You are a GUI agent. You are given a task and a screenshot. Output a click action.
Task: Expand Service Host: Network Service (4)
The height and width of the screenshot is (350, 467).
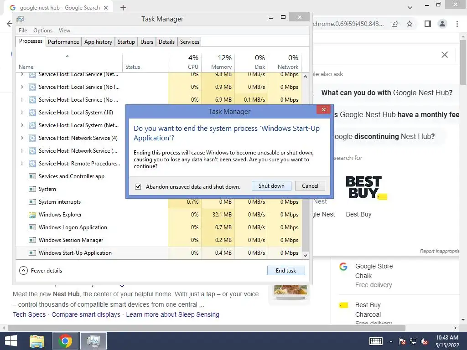click(22, 138)
